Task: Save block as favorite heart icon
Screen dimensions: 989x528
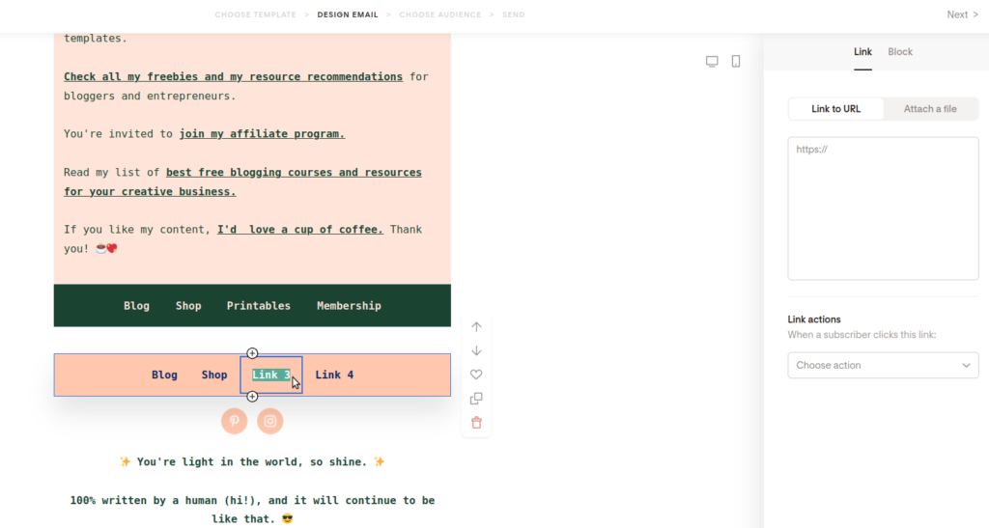Action: (476, 375)
